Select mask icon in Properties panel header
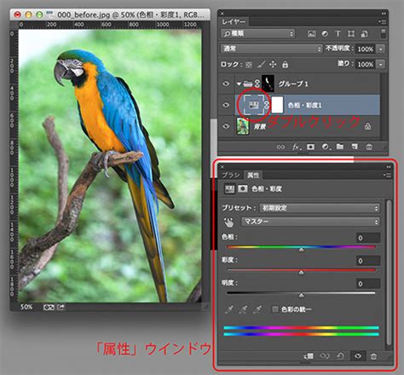The image size is (404, 375). point(243,188)
